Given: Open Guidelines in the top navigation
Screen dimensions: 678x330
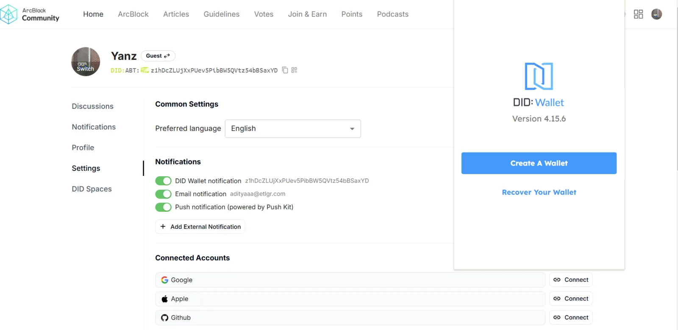Looking at the screenshot, I should (x=222, y=14).
